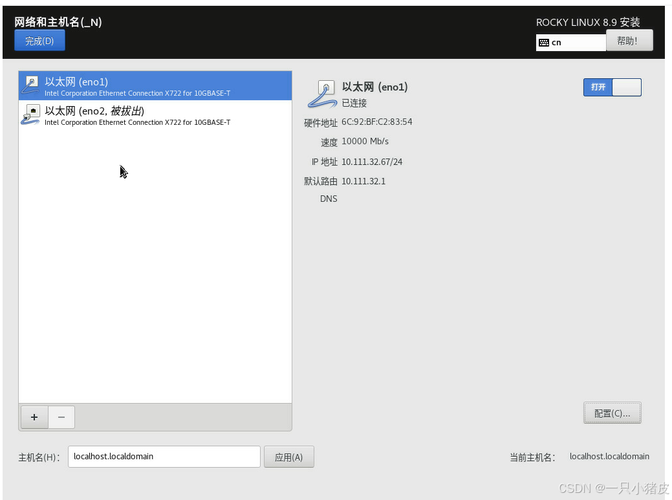Screen dimensions: 672x500
Task: Click the hardware address 6C:92:BF:C2:83:54
Action: click(x=376, y=122)
